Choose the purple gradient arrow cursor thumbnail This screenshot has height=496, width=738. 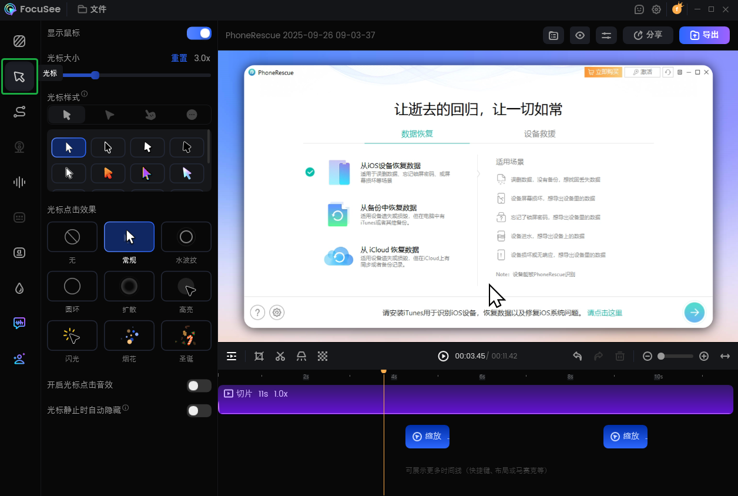coord(147,173)
